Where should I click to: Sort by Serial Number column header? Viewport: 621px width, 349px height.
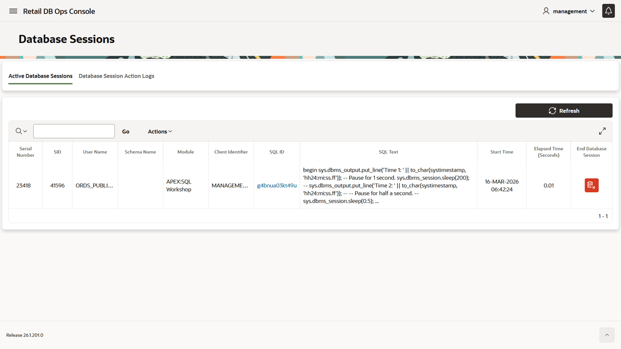[x=26, y=152]
